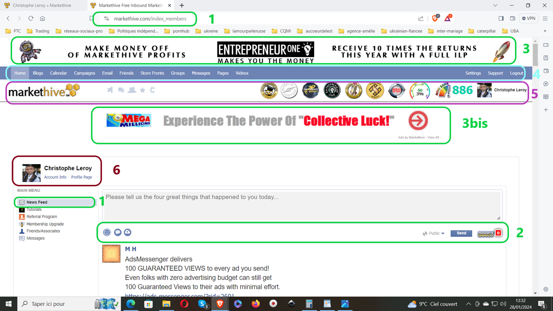Image resolution: width=553 pixels, height=311 pixels.
Task: Click the coin currency icon in Markethive header
Action: (x=153, y=90)
